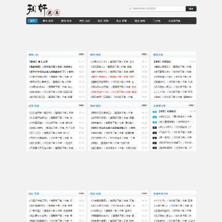Open 都市·娱乐 in the top navigation bar
The height and width of the screenshot is (222, 222).
pos(48,21)
